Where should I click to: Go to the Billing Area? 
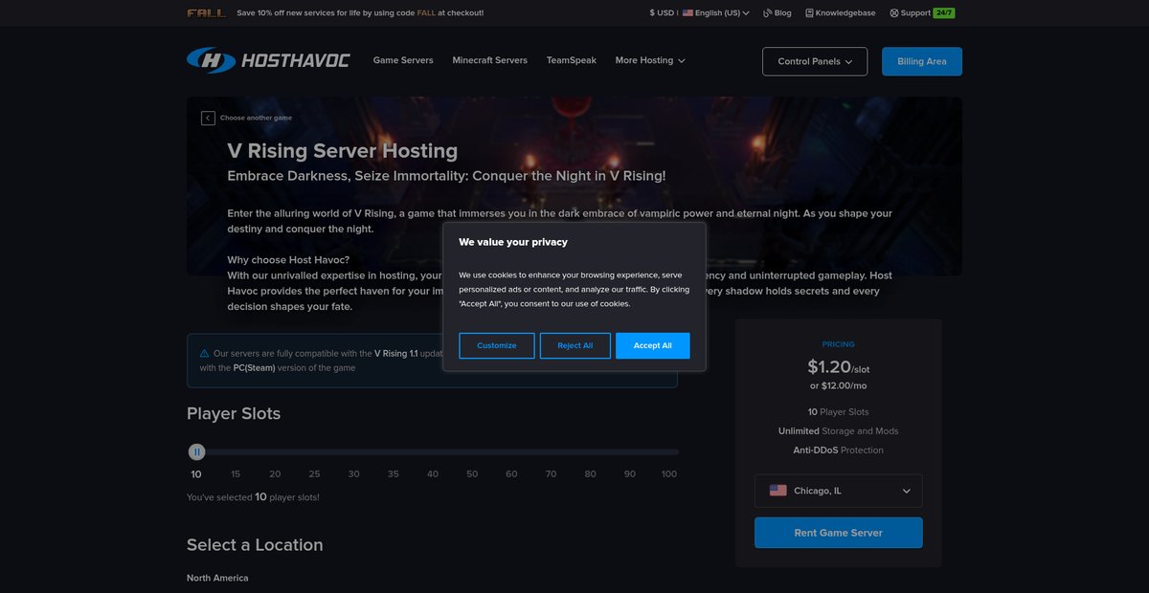coord(922,61)
